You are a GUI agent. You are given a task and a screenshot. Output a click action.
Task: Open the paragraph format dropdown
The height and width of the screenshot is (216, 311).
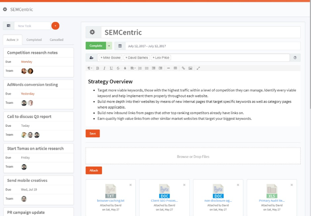pyautogui.click(x=90, y=68)
